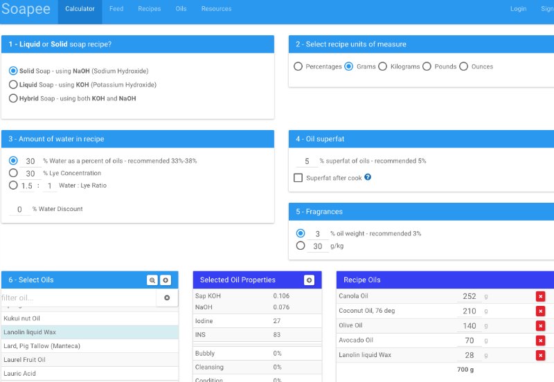Select Liquid Soap using KOH
The image size is (554, 382).
coord(13,84)
